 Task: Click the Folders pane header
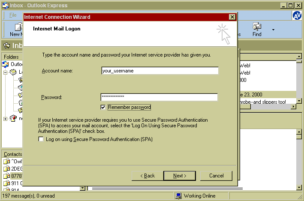click(x=12, y=57)
